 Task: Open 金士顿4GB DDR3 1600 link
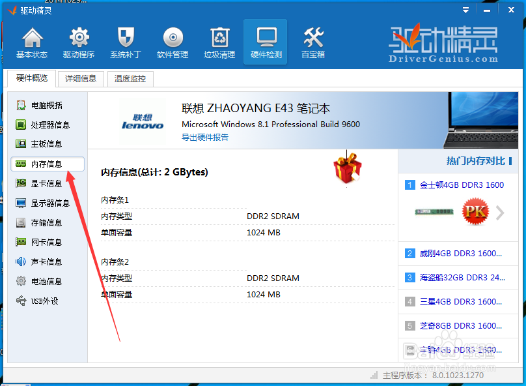coord(462,185)
